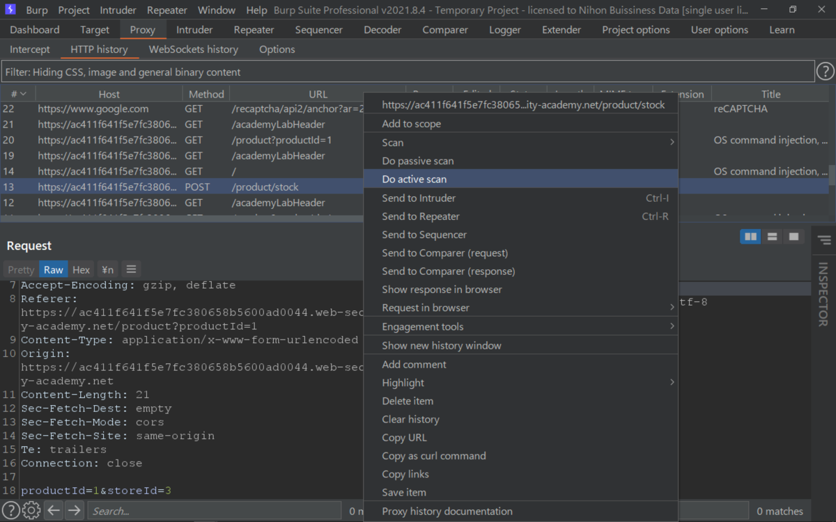Switch to the Decoder tab

click(382, 30)
